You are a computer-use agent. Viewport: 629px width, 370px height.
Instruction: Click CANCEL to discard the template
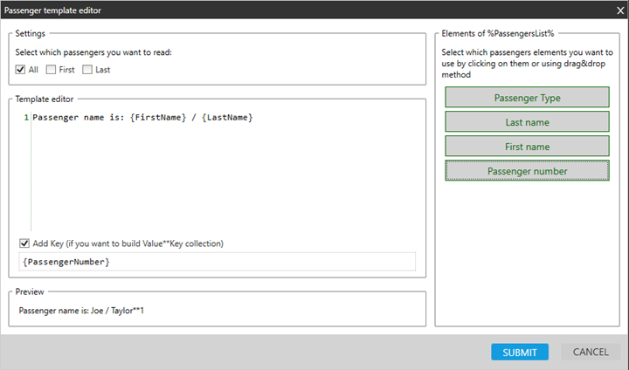pyautogui.click(x=590, y=352)
